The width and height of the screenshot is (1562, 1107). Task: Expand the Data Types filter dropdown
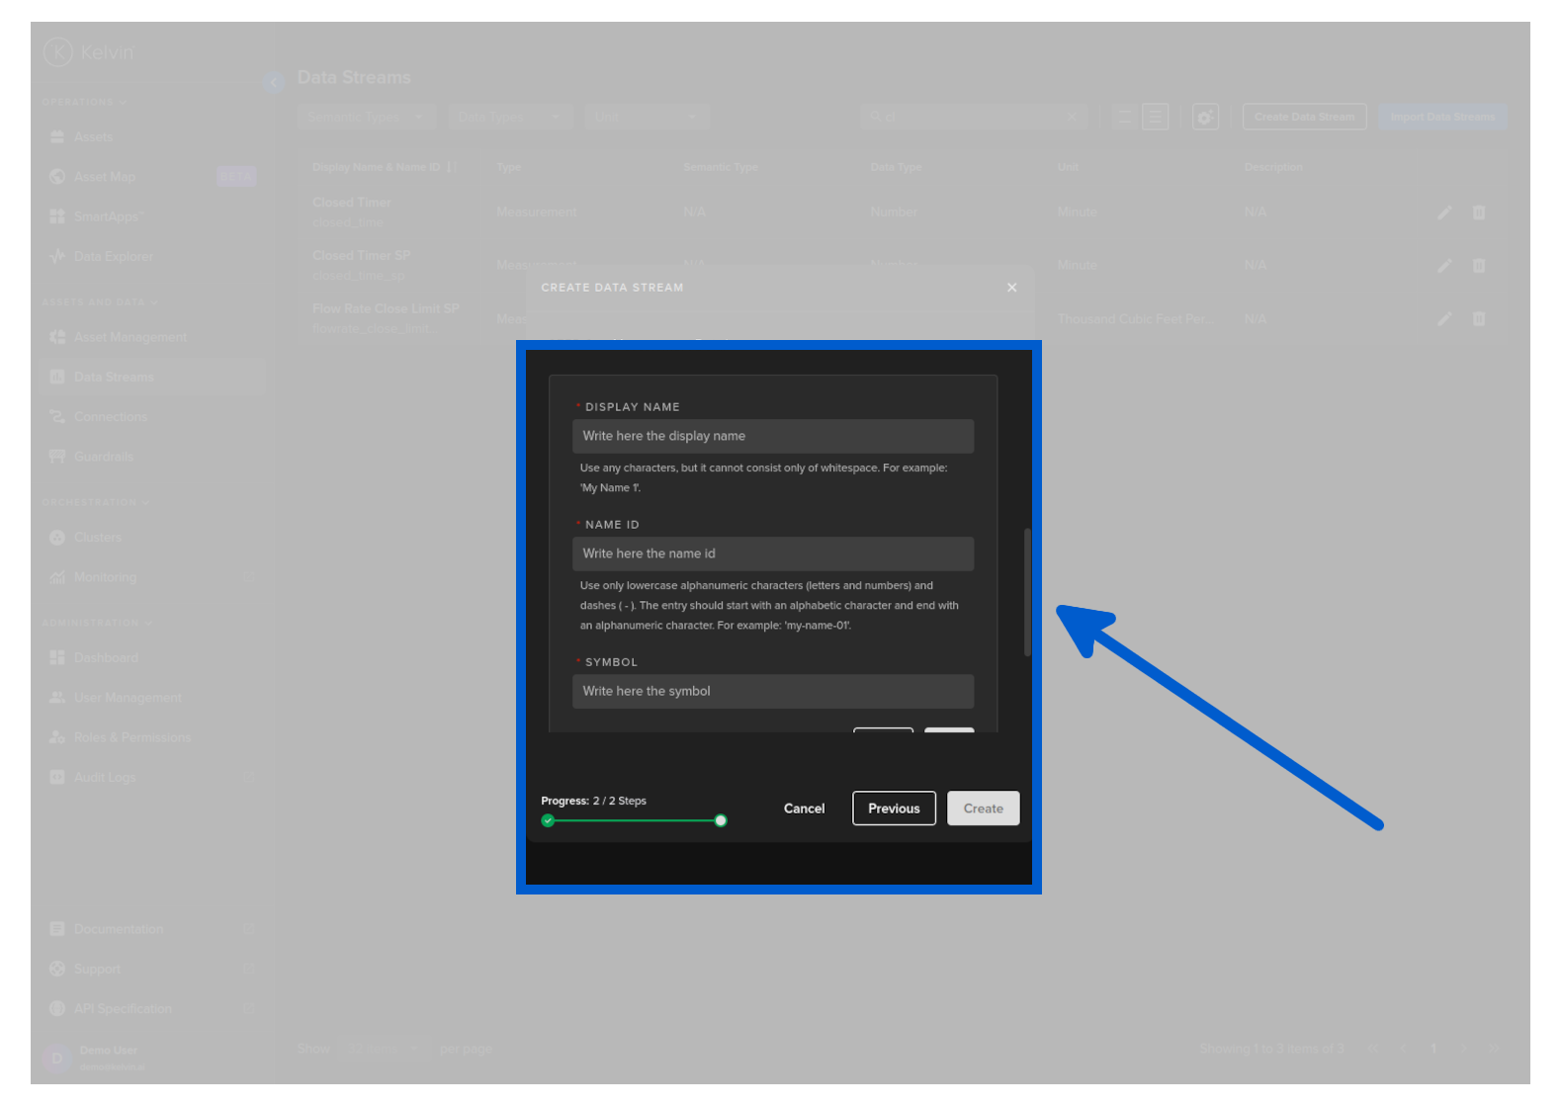click(509, 117)
